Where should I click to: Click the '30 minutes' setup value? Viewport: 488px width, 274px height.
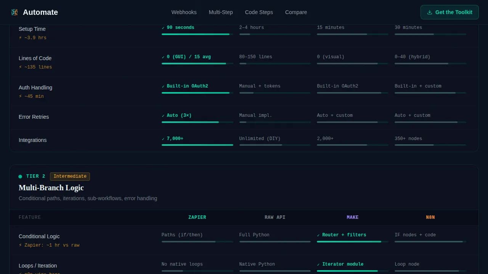[x=408, y=27]
